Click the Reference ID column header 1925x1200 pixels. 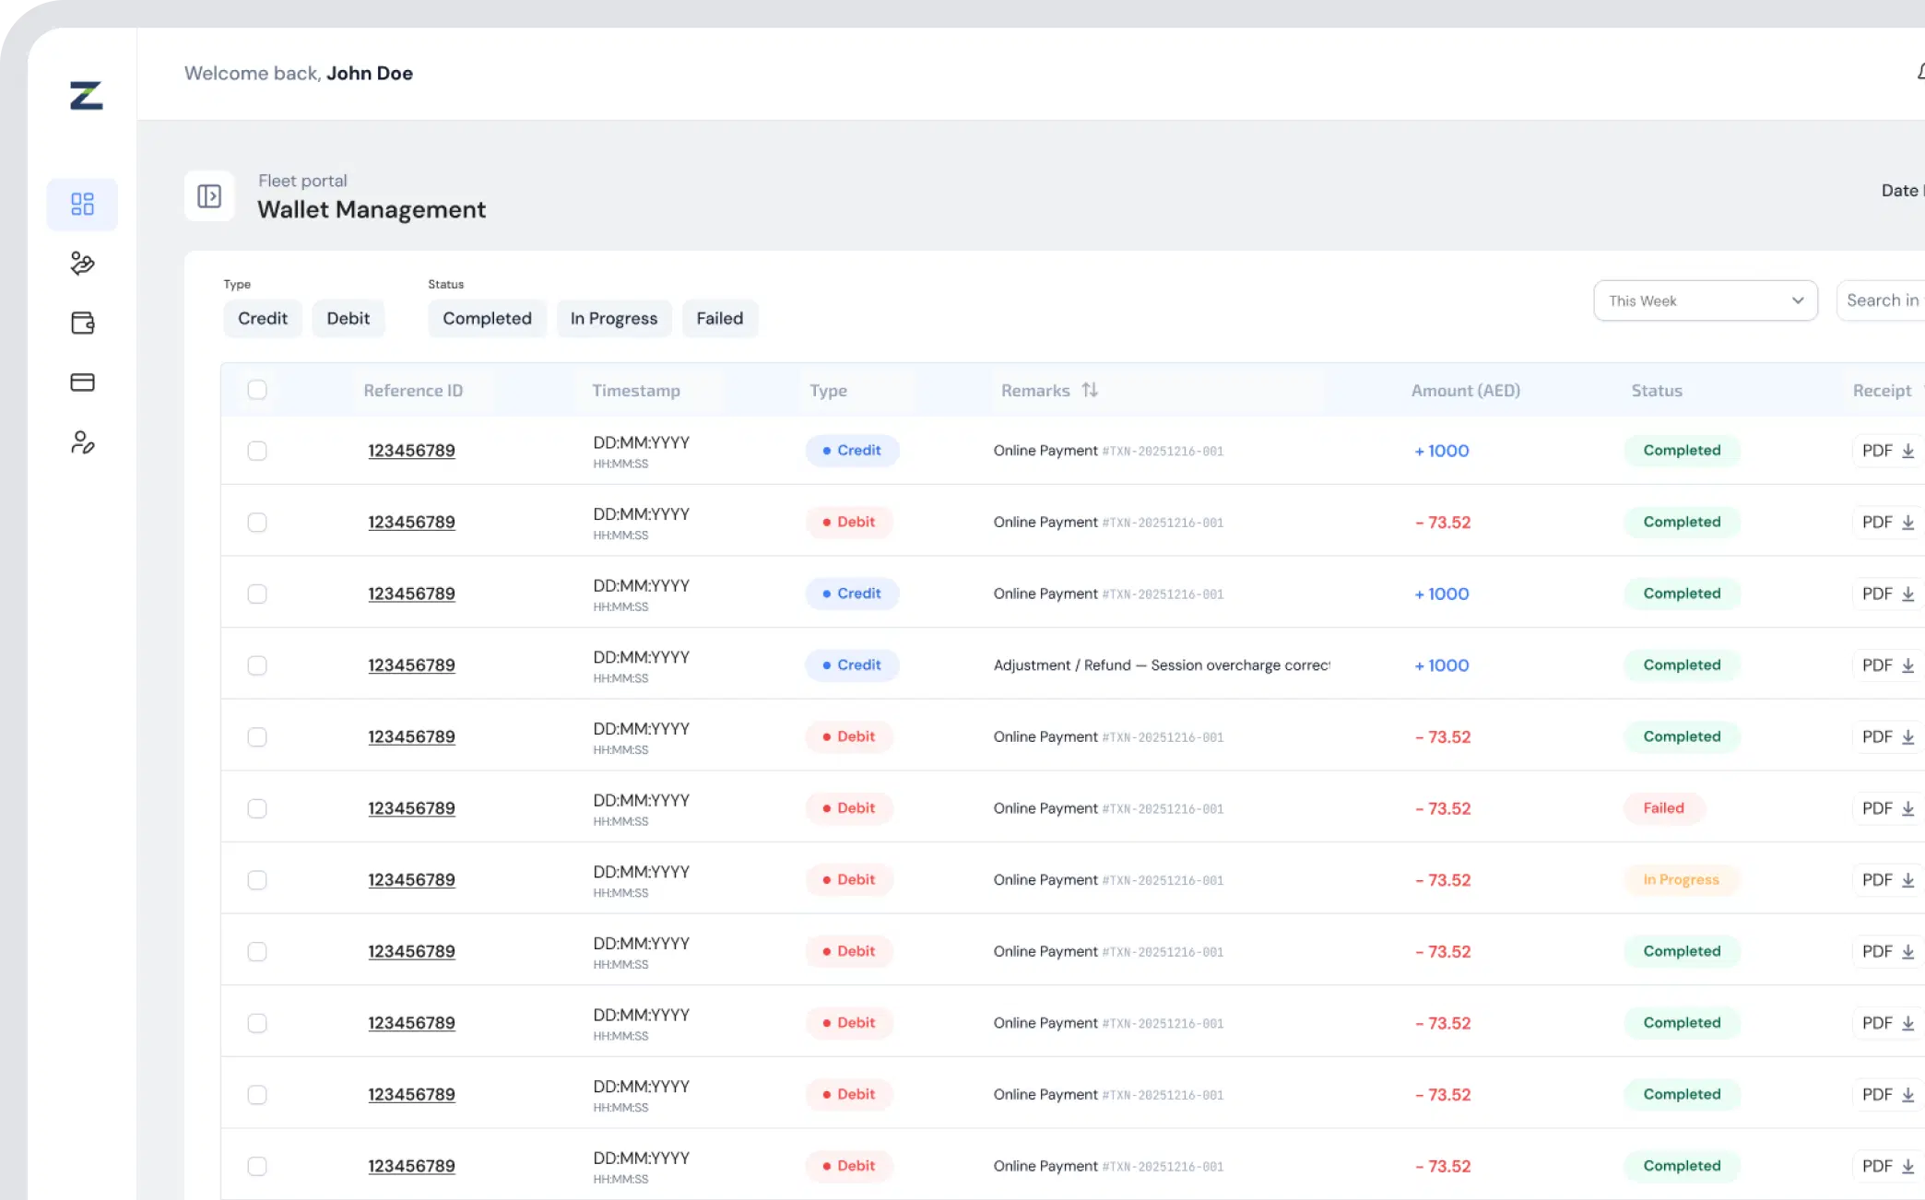pyautogui.click(x=413, y=391)
